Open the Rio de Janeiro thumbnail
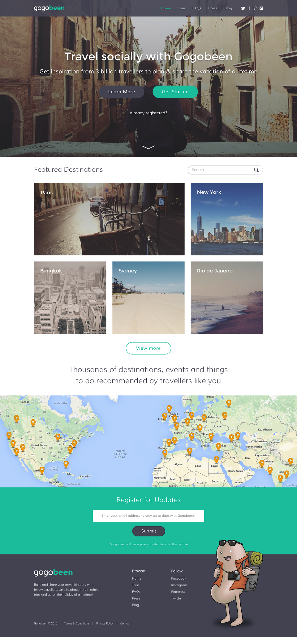This screenshot has width=297, height=637. (227, 298)
